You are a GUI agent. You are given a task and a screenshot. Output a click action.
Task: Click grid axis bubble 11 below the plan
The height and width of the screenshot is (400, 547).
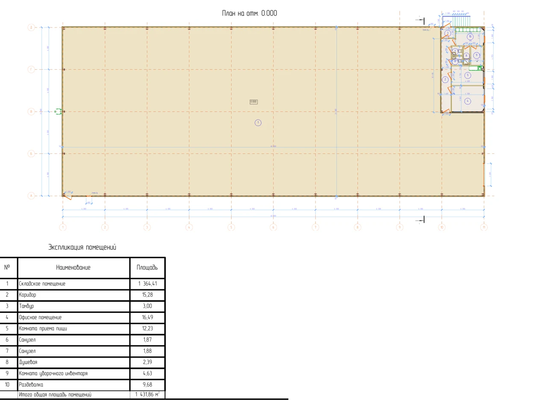(x=484, y=227)
